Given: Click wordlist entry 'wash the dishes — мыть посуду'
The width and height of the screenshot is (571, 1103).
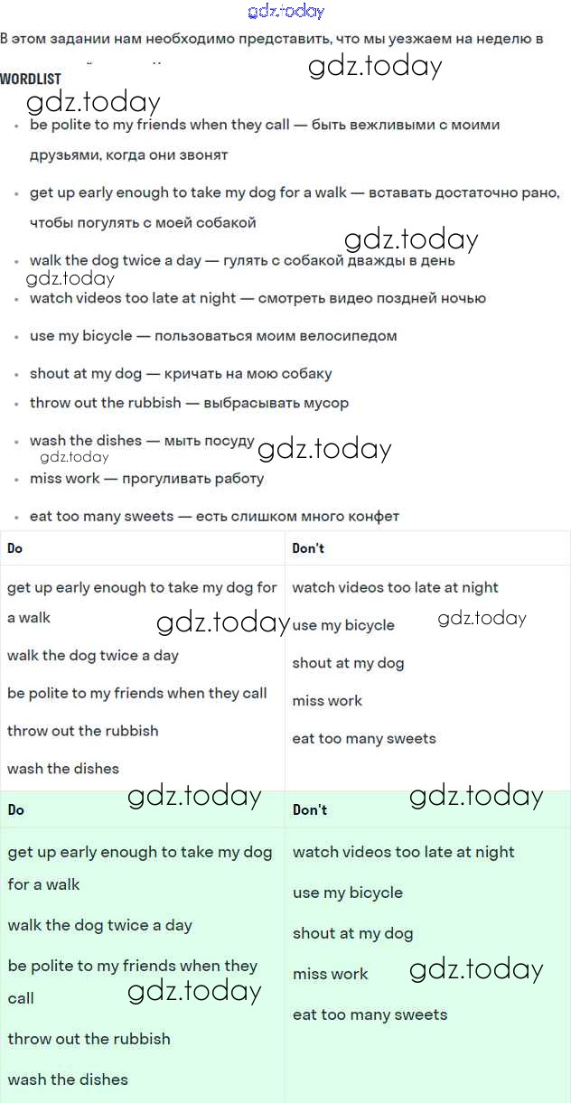Looking at the screenshot, I should click(142, 441).
